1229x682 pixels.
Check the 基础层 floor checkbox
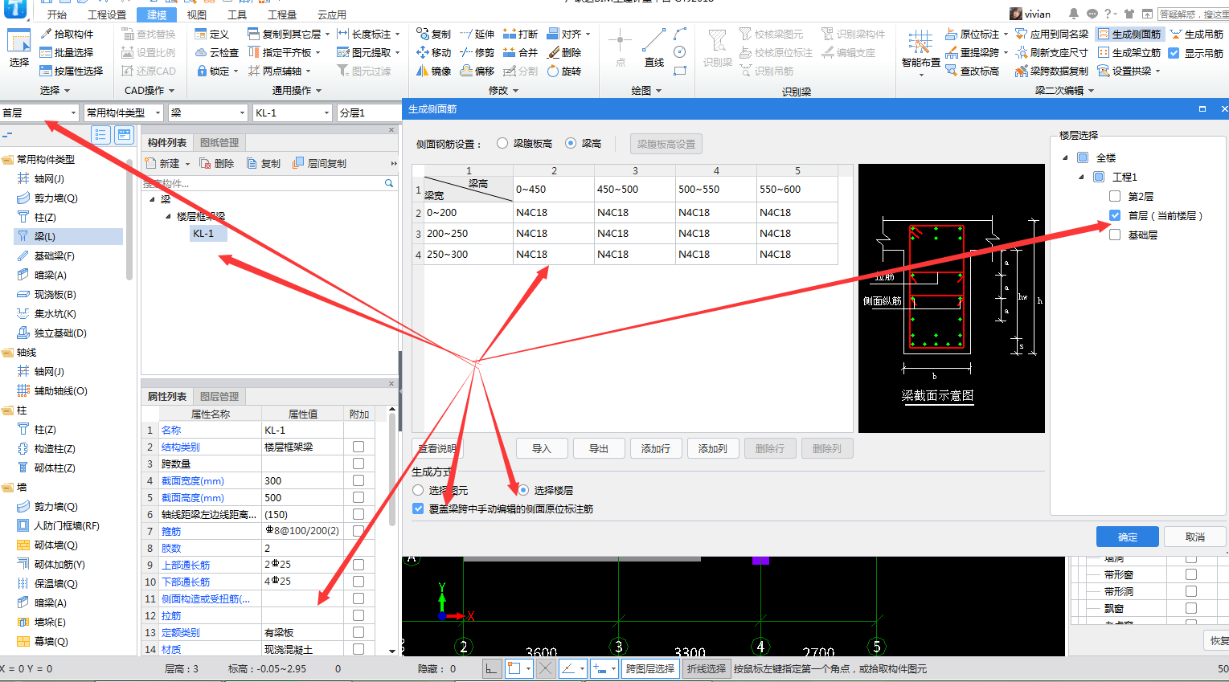[1115, 235]
